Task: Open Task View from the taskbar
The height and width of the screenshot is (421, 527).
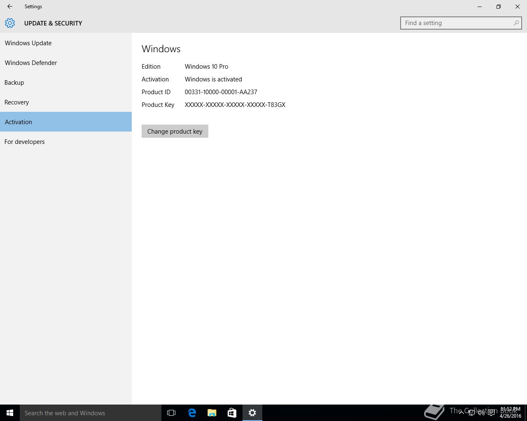Action: click(171, 413)
